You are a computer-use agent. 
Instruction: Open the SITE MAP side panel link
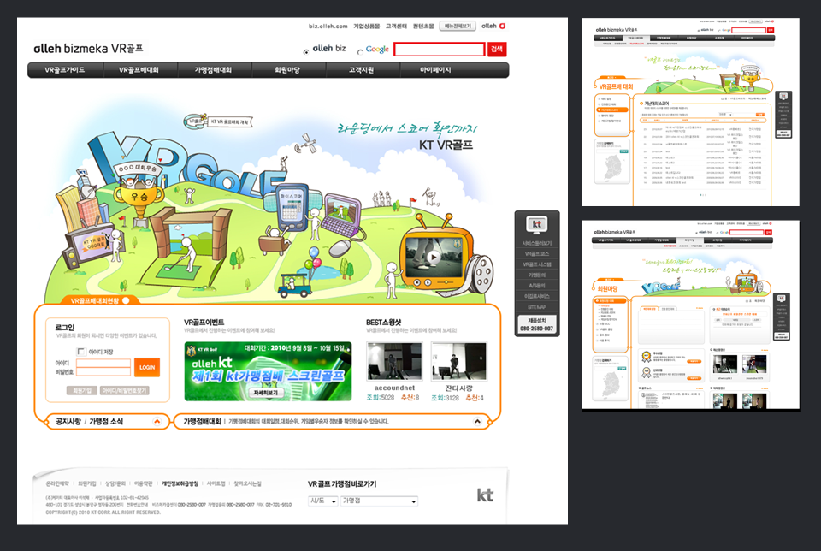[x=537, y=307]
